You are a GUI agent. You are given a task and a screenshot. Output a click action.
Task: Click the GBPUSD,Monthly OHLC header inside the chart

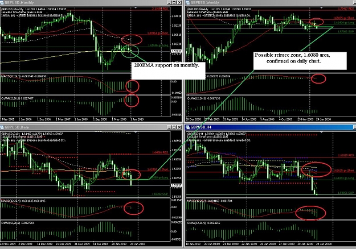coord(34,9)
